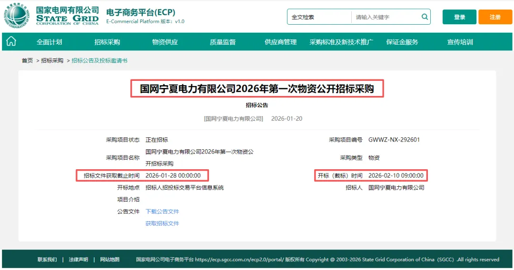This screenshot has width=514, height=270.
Task: Click 法律声明 in the footer
Action: [x=79, y=260]
